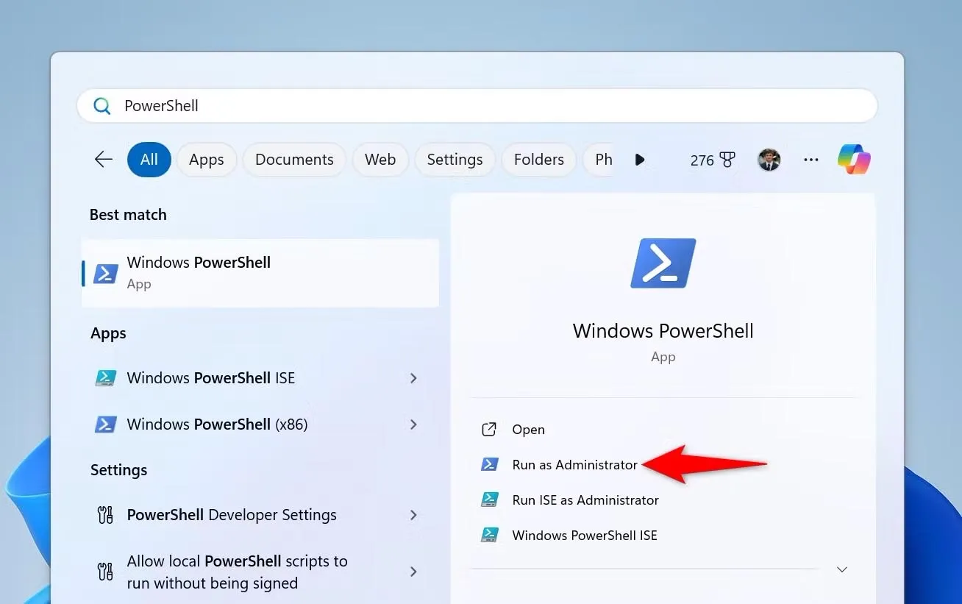Expand more actions with down chevron
This screenshot has height=604, width=962.
coord(842,569)
